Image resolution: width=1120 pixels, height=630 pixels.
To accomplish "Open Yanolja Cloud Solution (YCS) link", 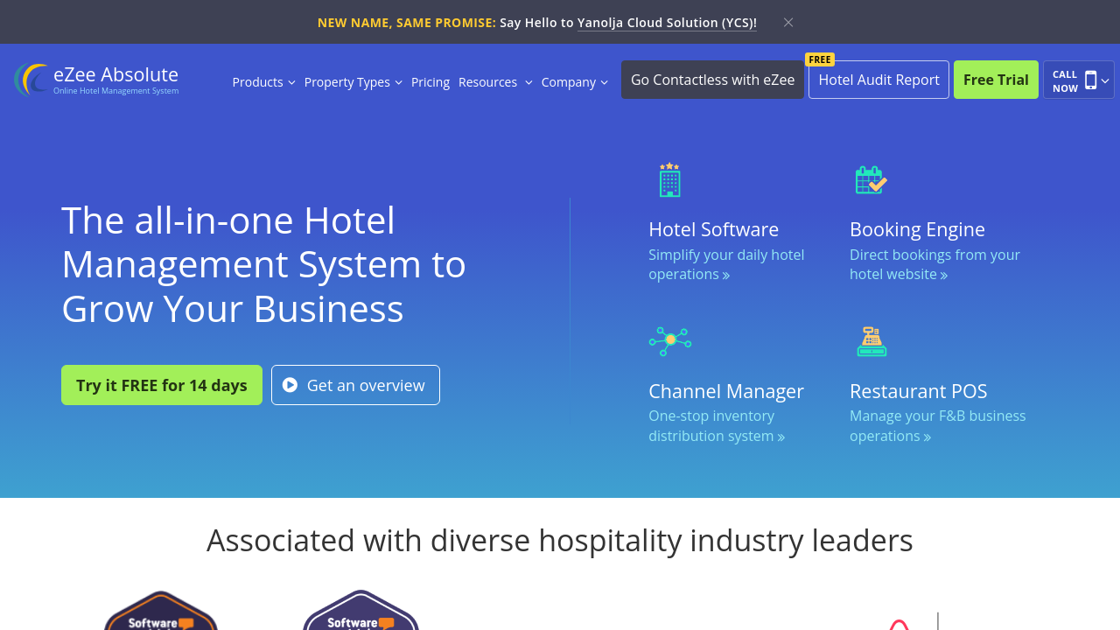I will click(666, 23).
